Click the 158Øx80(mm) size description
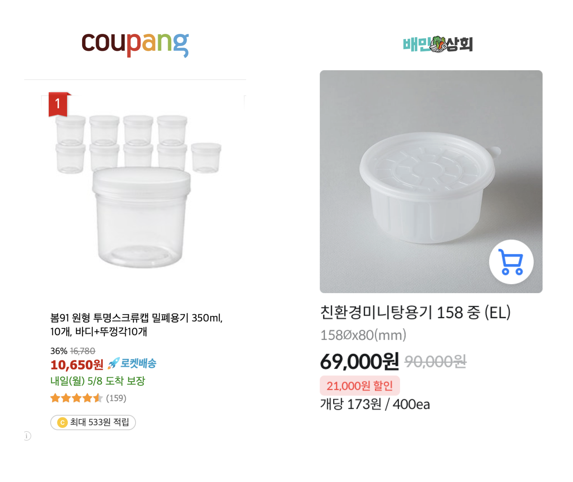 click(x=363, y=335)
